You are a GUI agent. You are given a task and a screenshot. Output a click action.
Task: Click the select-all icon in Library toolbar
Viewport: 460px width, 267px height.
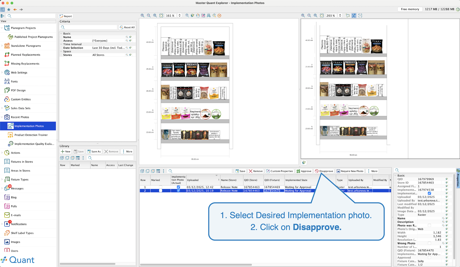62,158
